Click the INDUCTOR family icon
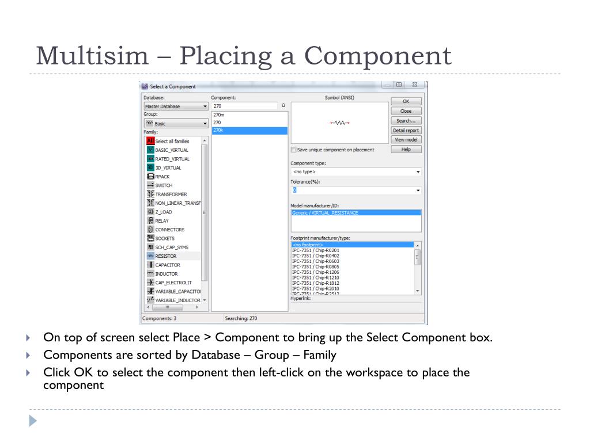 pyautogui.click(x=150, y=273)
